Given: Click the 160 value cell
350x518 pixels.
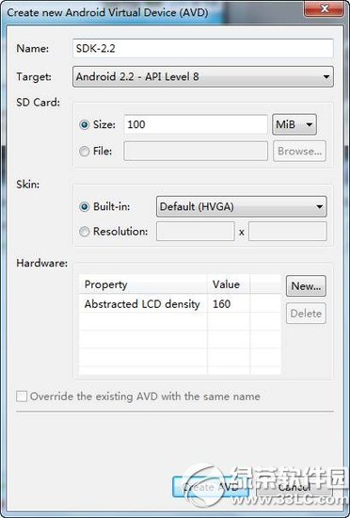Looking at the screenshot, I should 229,303.
